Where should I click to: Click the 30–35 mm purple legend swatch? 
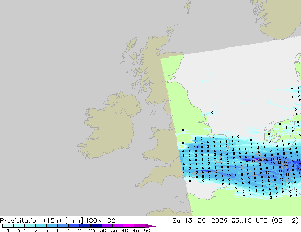tap(106, 226)
